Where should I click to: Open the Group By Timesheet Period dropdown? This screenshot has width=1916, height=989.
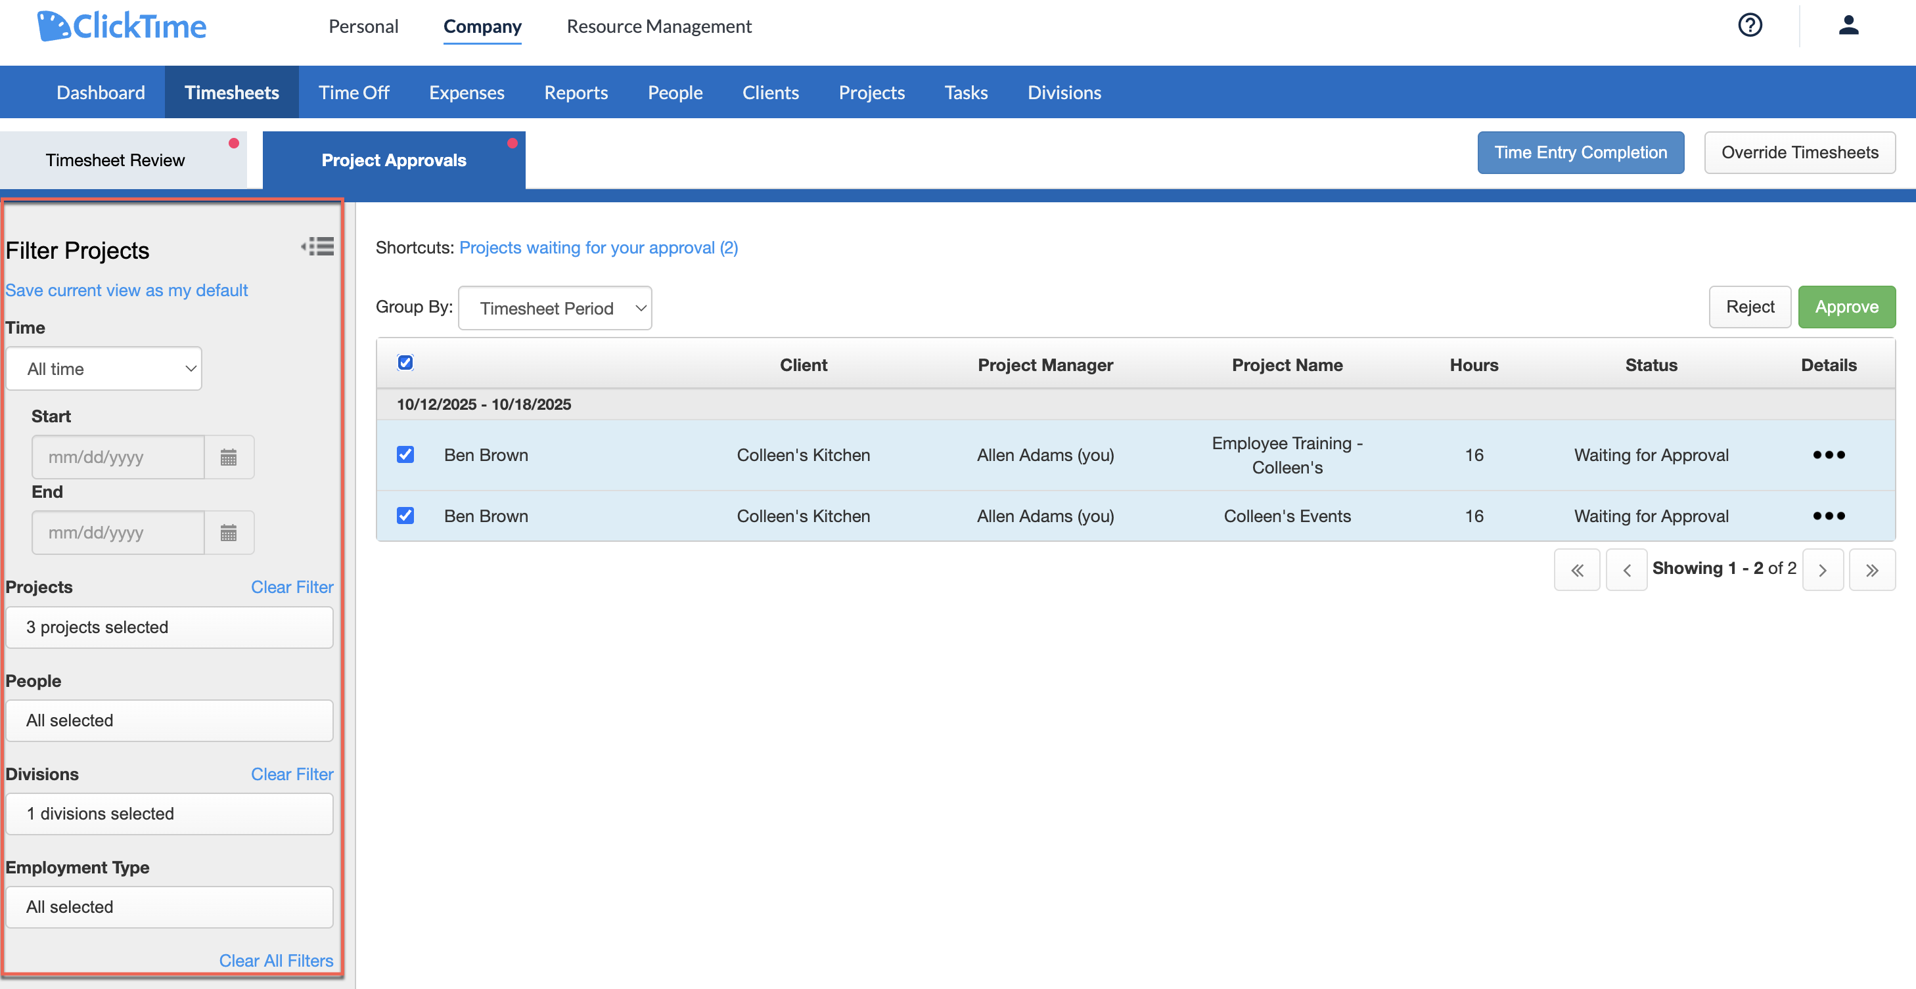click(x=555, y=307)
